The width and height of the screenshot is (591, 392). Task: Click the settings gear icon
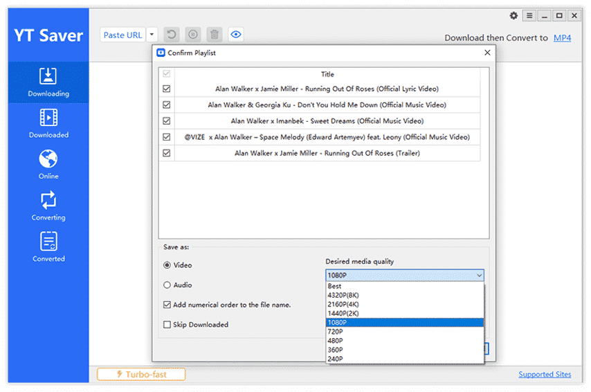(513, 15)
